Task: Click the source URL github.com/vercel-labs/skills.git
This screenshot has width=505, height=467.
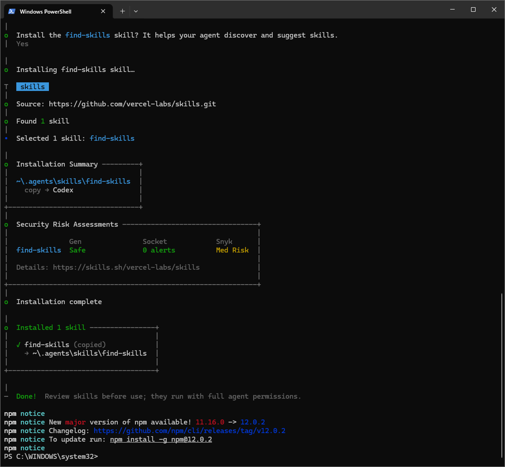Action: 132,104
